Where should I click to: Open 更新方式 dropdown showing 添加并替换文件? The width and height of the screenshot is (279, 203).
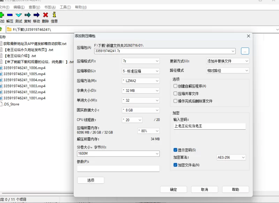[x=228, y=61]
